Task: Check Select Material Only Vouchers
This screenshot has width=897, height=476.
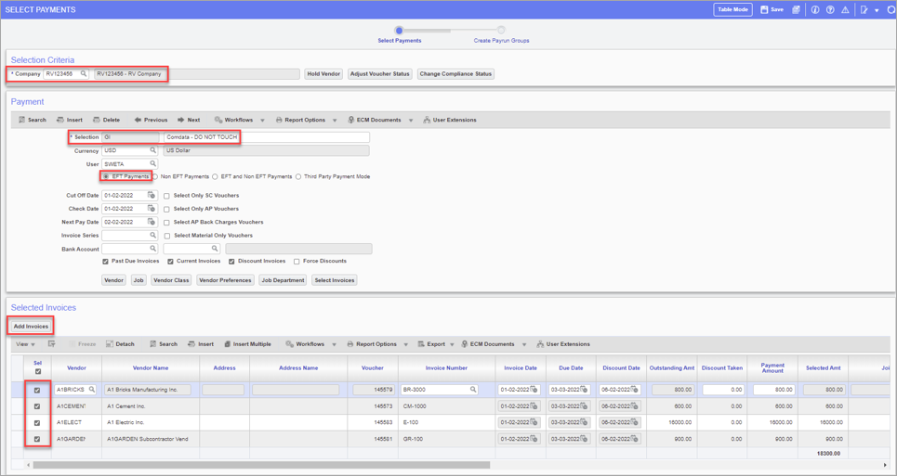Action: coord(166,236)
